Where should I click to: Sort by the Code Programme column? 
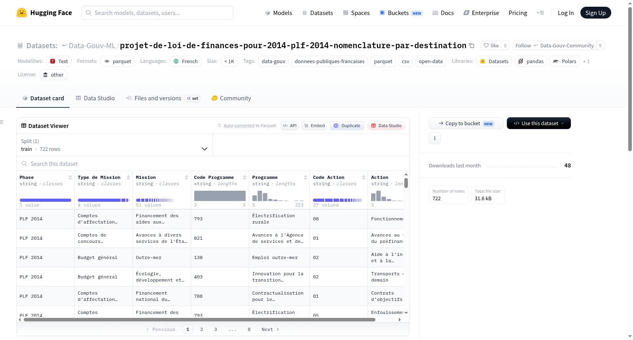coord(244,178)
